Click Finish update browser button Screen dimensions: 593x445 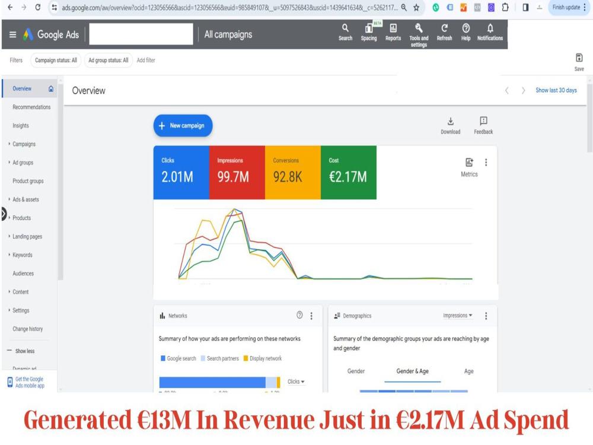[569, 7]
